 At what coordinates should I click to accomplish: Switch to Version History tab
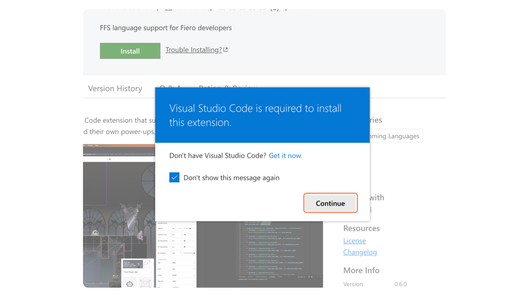115,89
